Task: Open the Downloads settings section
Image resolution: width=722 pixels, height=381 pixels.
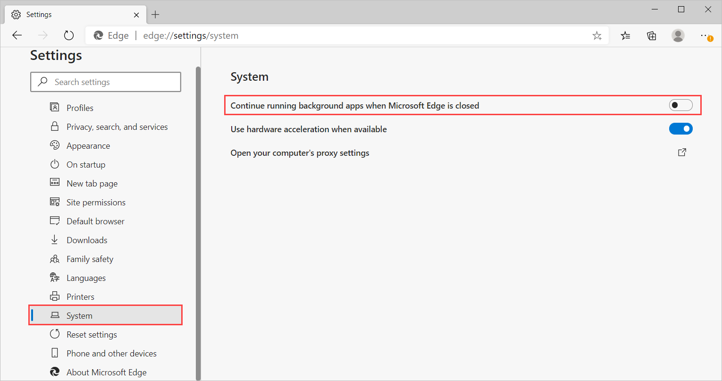Action: [x=87, y=240]
